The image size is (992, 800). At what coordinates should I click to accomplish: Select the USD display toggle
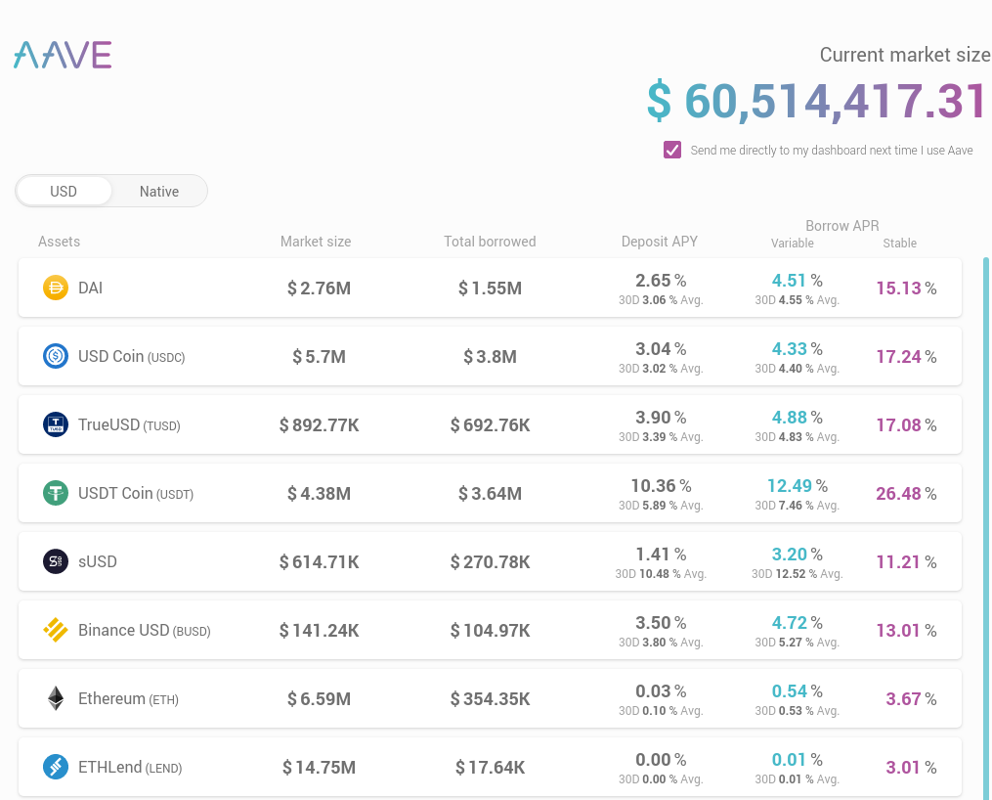click(x=64, y=191)
